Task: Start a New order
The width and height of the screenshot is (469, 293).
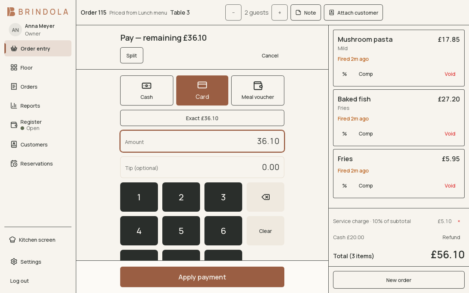Action: point(399,280)
